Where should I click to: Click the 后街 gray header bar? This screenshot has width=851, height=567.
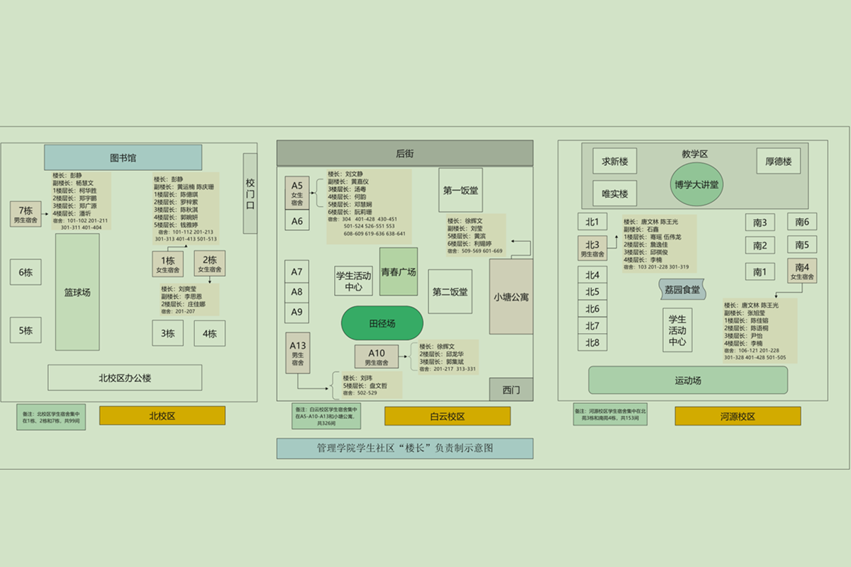point(404,153)
